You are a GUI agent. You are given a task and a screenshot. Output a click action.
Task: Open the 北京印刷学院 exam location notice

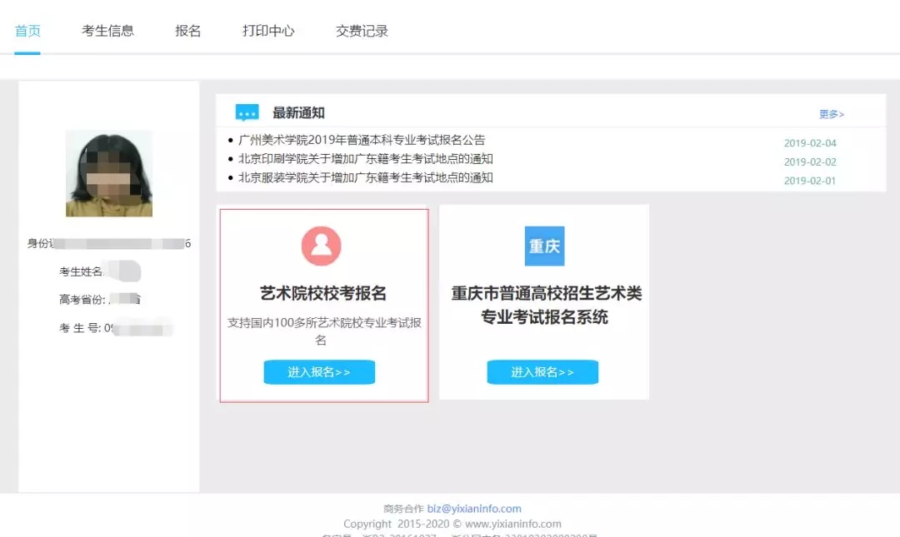[x=365, y=159]
